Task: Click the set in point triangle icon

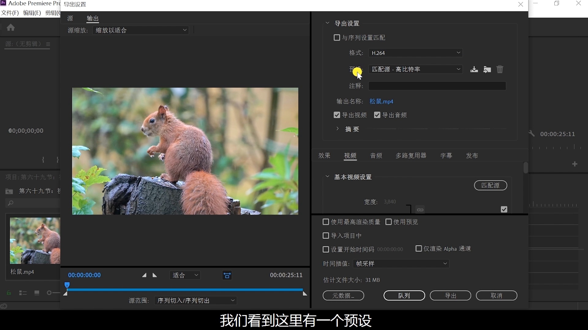Action: tap(144, 275)
